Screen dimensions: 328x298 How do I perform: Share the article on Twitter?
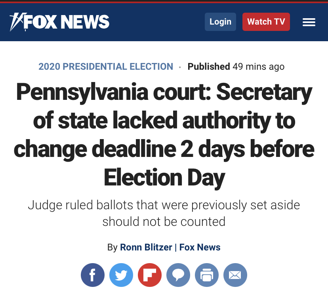click(121, 275)
